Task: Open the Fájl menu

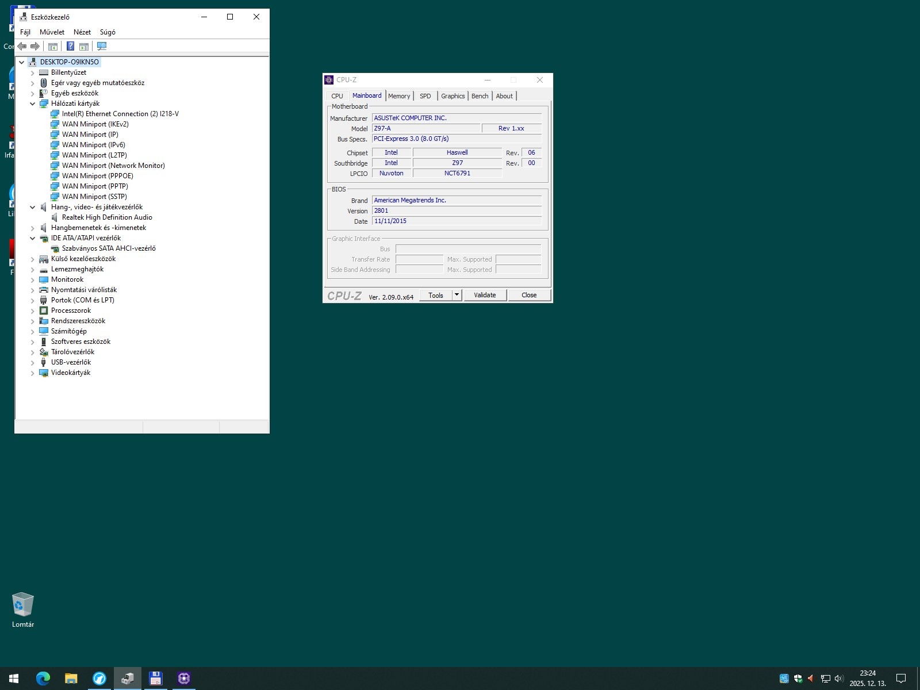Action: (x=25, y=32)
